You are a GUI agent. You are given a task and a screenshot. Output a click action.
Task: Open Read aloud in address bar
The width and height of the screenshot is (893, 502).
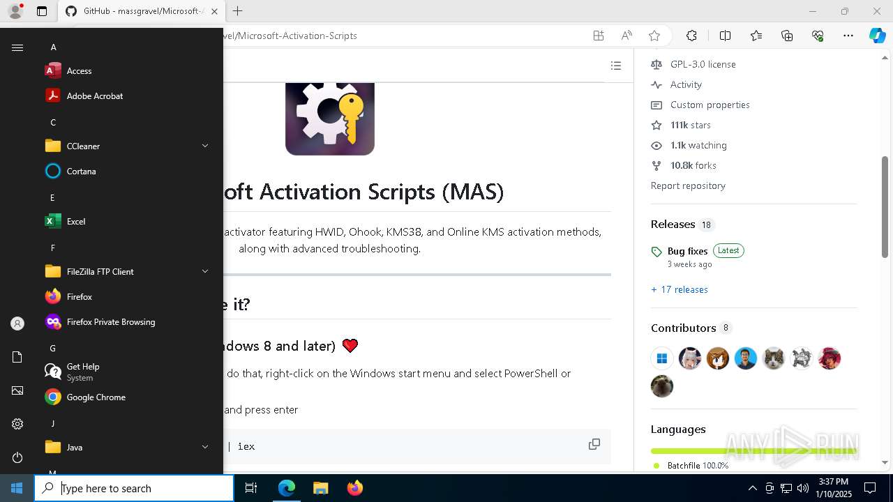pyautogui.click(x=626, y=36)
